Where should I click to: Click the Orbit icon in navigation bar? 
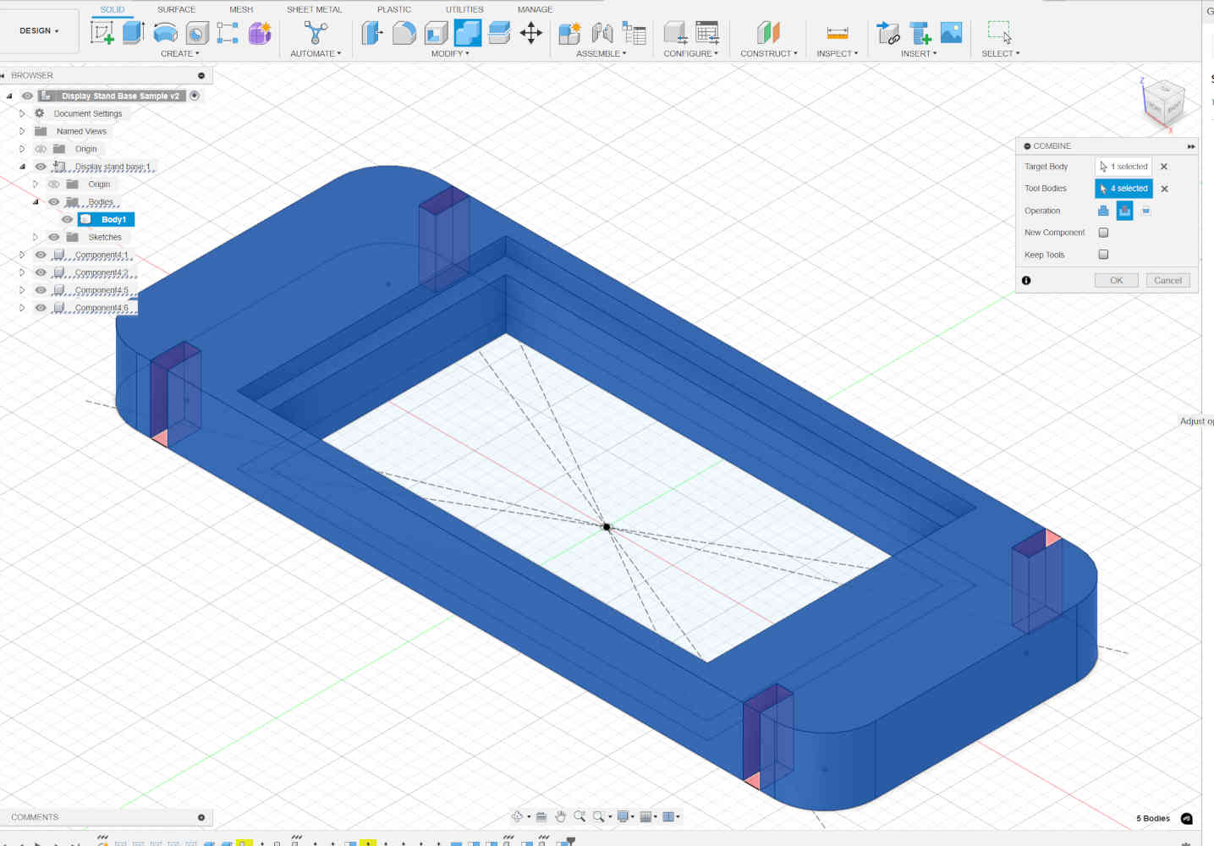517,816
